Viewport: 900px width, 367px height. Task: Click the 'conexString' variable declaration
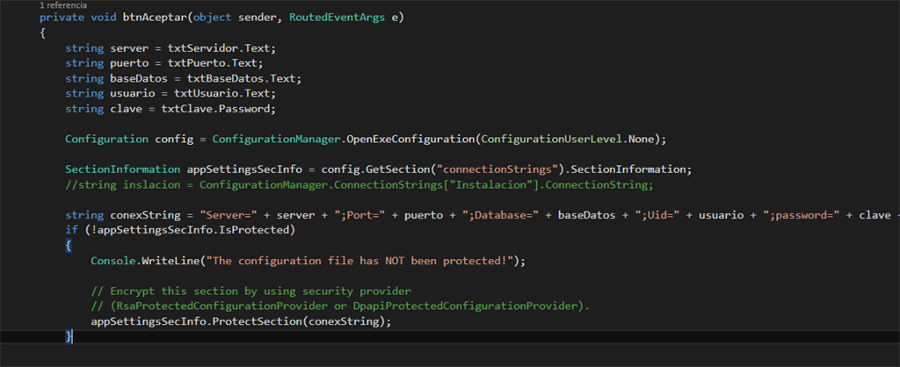pos(145,216)
